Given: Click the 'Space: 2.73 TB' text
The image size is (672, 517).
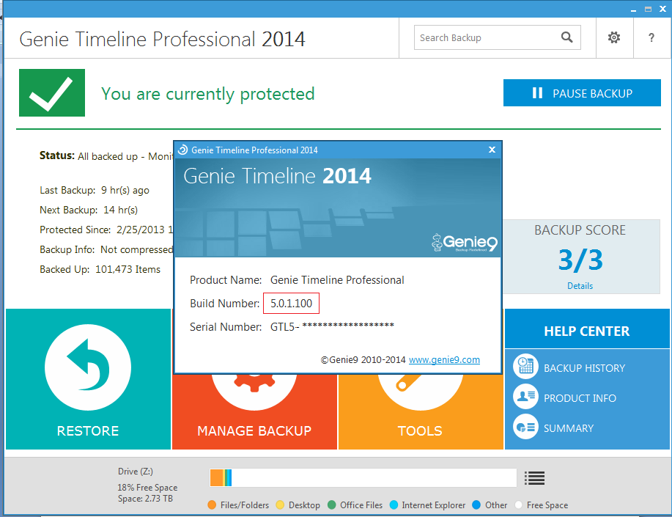Looking at the screenshot, I should pyautogui.click(x=145, y=499).
